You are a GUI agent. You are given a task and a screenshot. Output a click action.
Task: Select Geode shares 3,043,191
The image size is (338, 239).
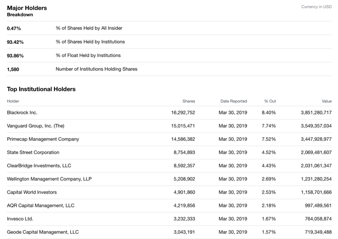(x=184, y=232)
